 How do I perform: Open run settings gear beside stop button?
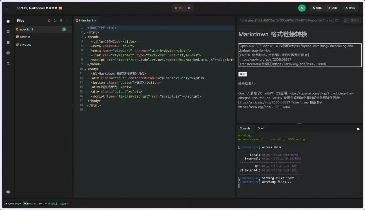(x=189, y=8)
